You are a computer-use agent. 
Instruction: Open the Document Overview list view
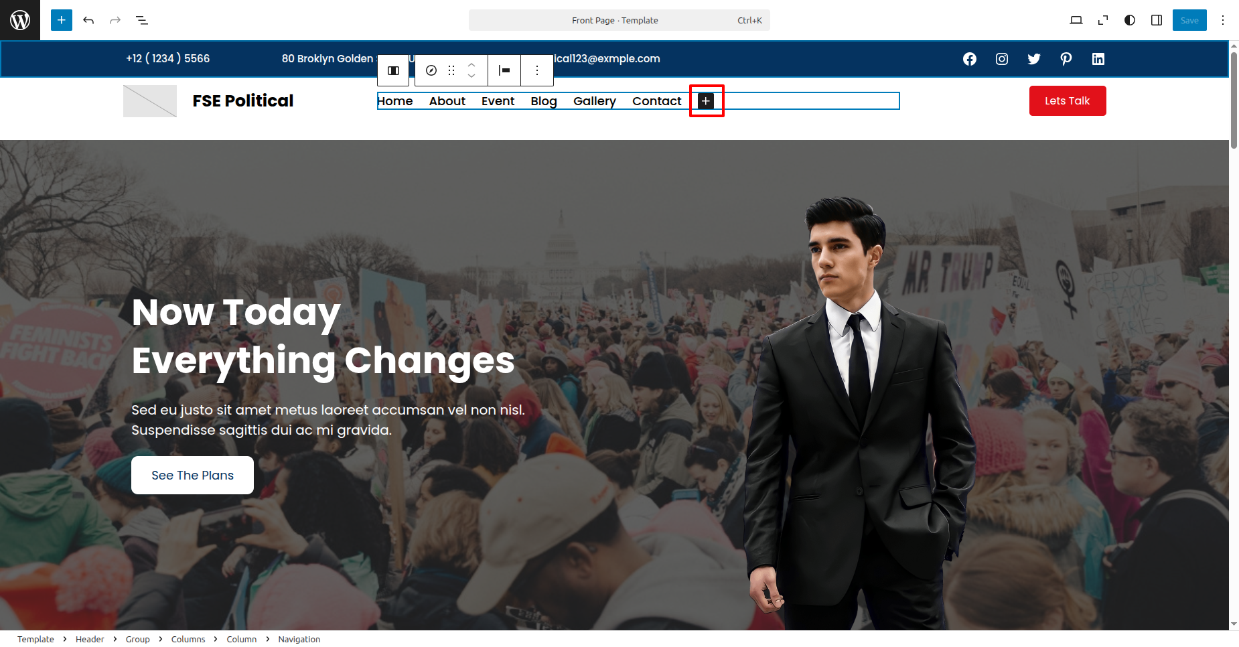coord(142,20)
